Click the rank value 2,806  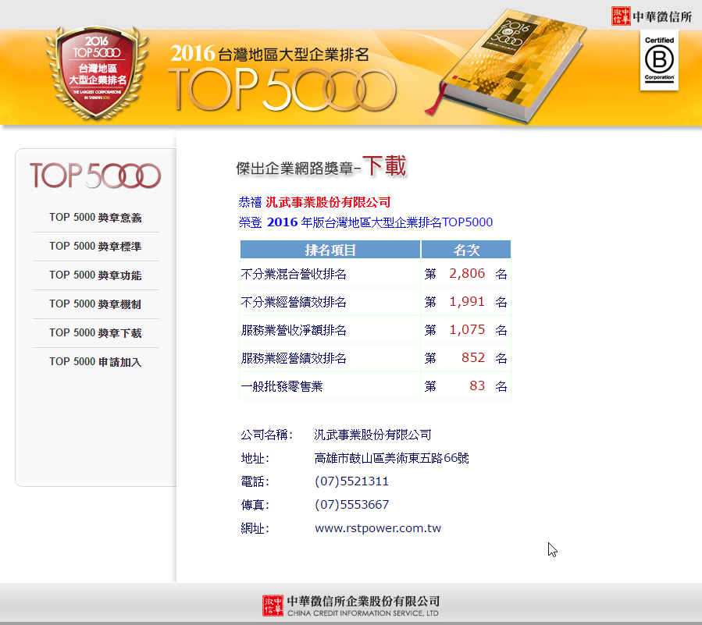[x=467, y=273]
